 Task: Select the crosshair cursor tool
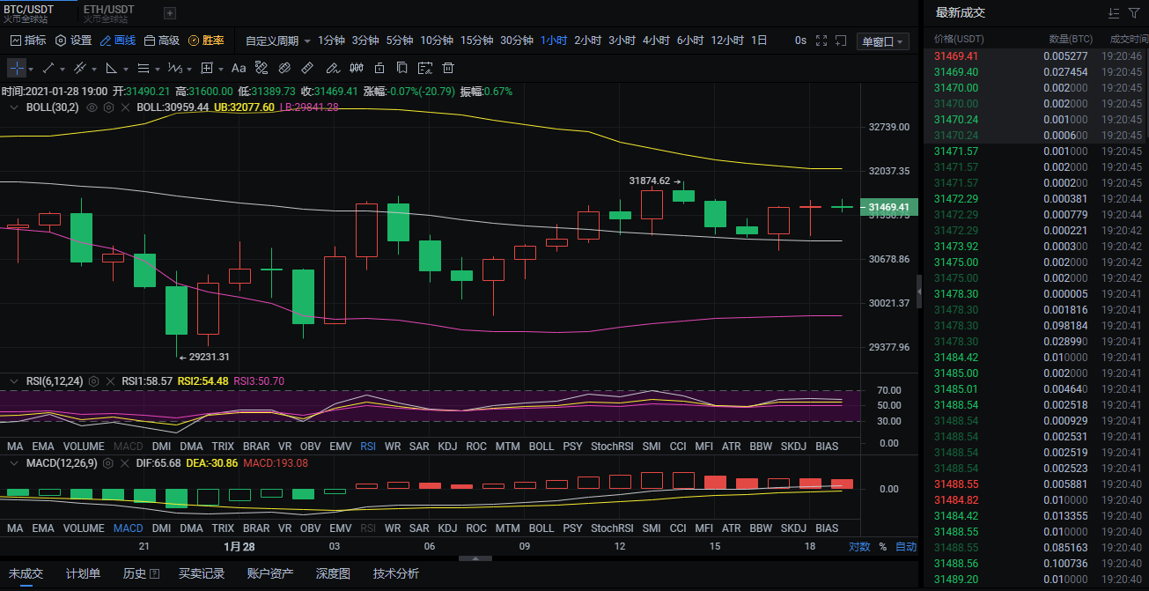tap(16, 68)
